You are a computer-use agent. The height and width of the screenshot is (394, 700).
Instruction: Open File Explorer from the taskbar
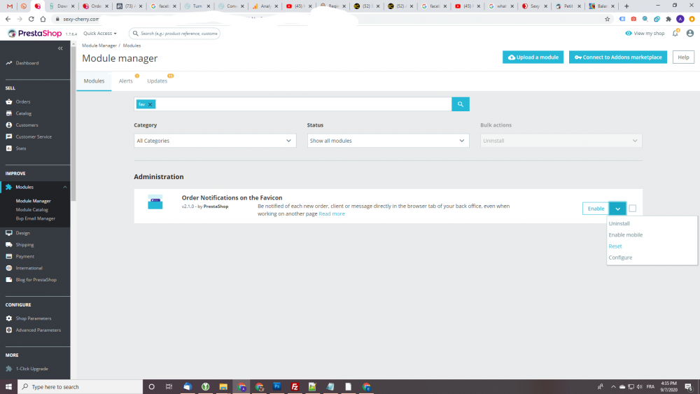tap(223, 386)
